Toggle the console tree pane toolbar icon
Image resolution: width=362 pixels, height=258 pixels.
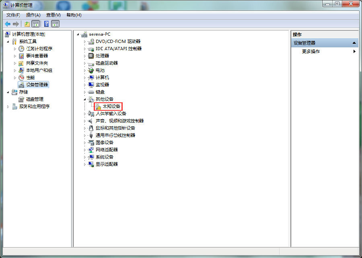click(x=35, y=24)
